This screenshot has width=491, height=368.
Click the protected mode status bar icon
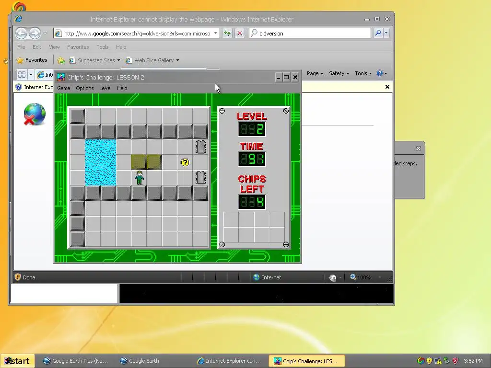click(333, 277)
